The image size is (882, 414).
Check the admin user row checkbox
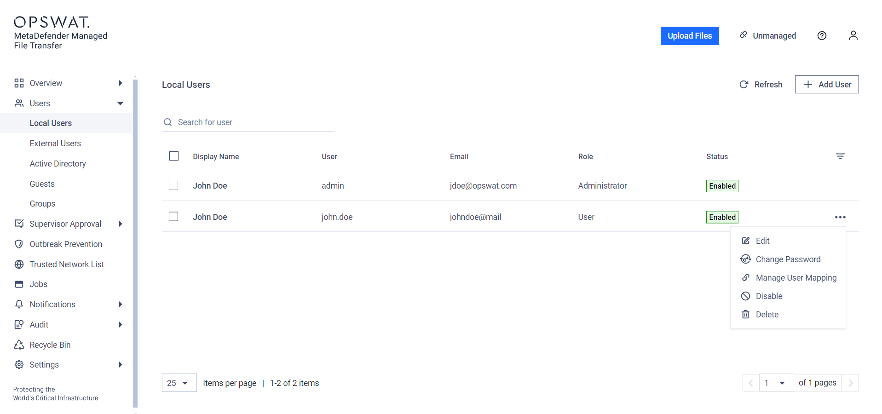(x=173, y=185)
